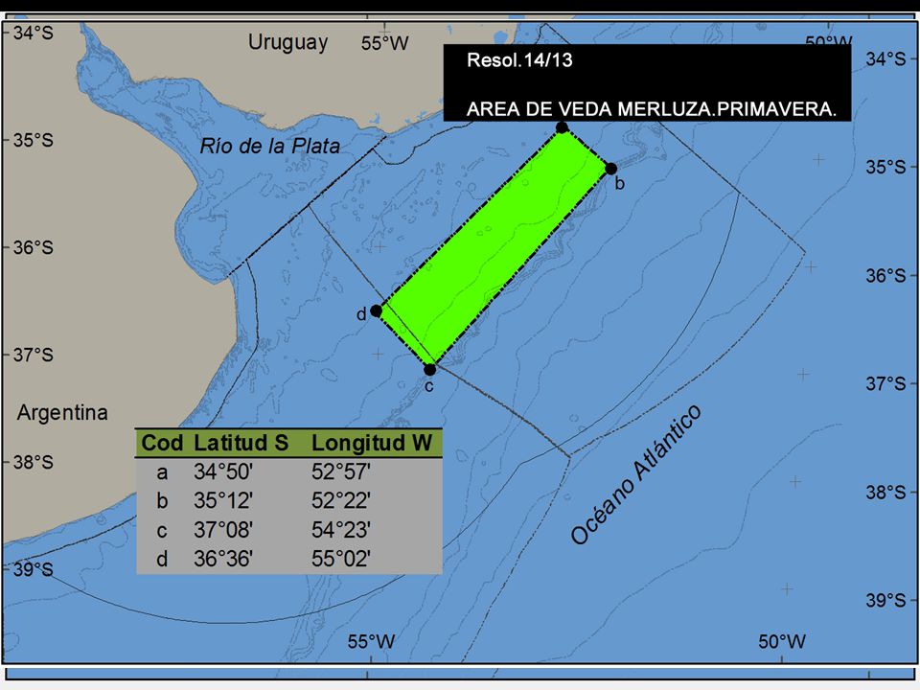Click the 'Océano Atlántico' label
Screen dimensions: 920x690
coord(635,474)
